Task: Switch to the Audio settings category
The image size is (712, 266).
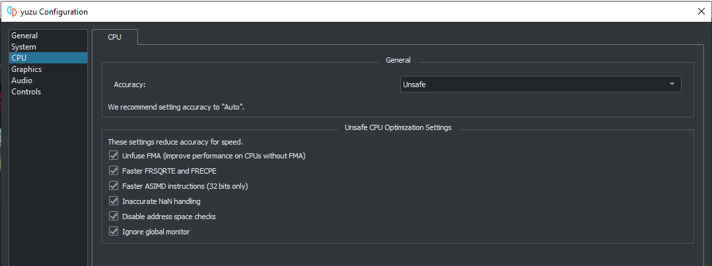Action: pos(48,81)
